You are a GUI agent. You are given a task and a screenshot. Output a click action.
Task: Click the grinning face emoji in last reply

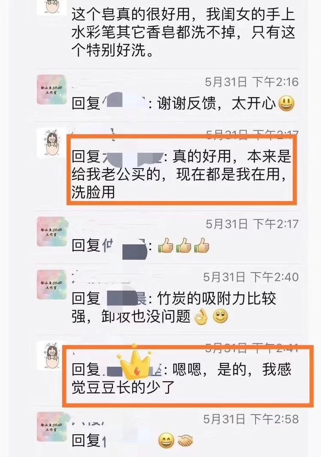coord(166,441)
